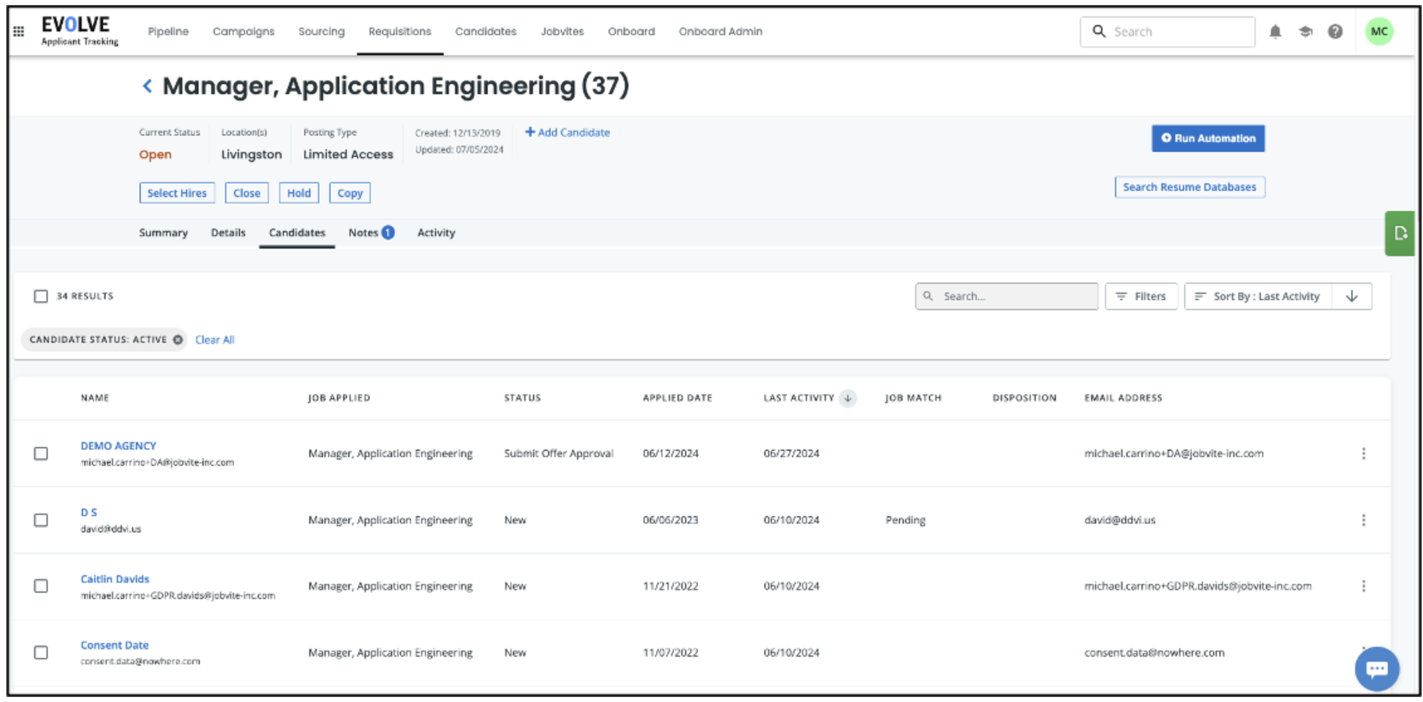Check the Consent Date row checkbox

point(41,652)
